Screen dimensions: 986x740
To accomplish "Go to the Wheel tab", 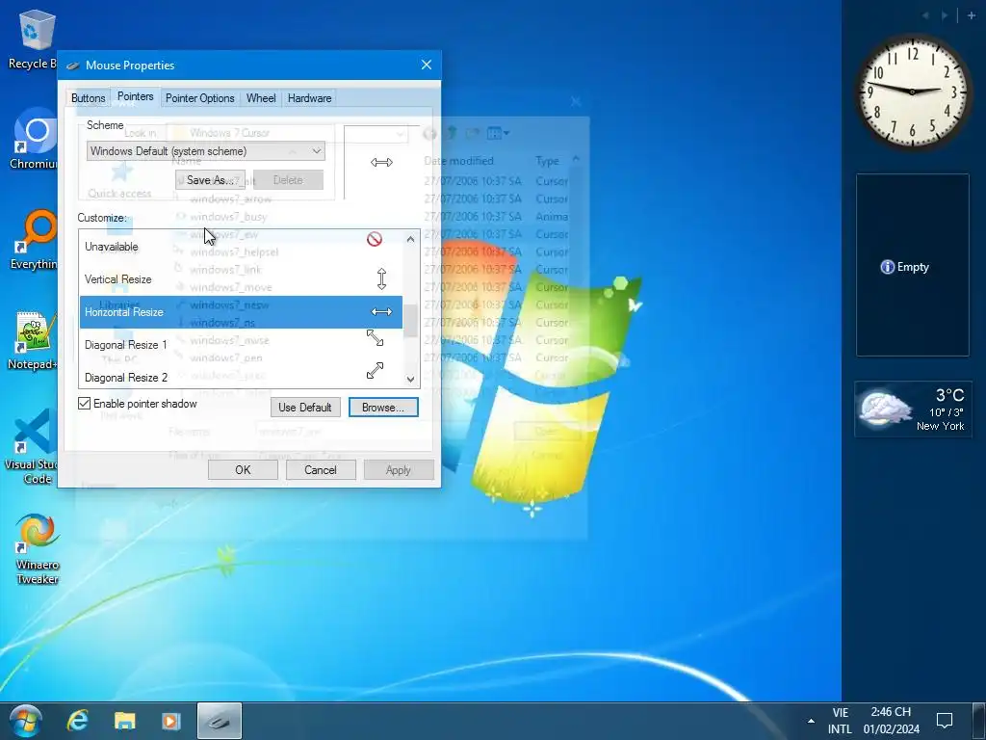I will point(261,98).
